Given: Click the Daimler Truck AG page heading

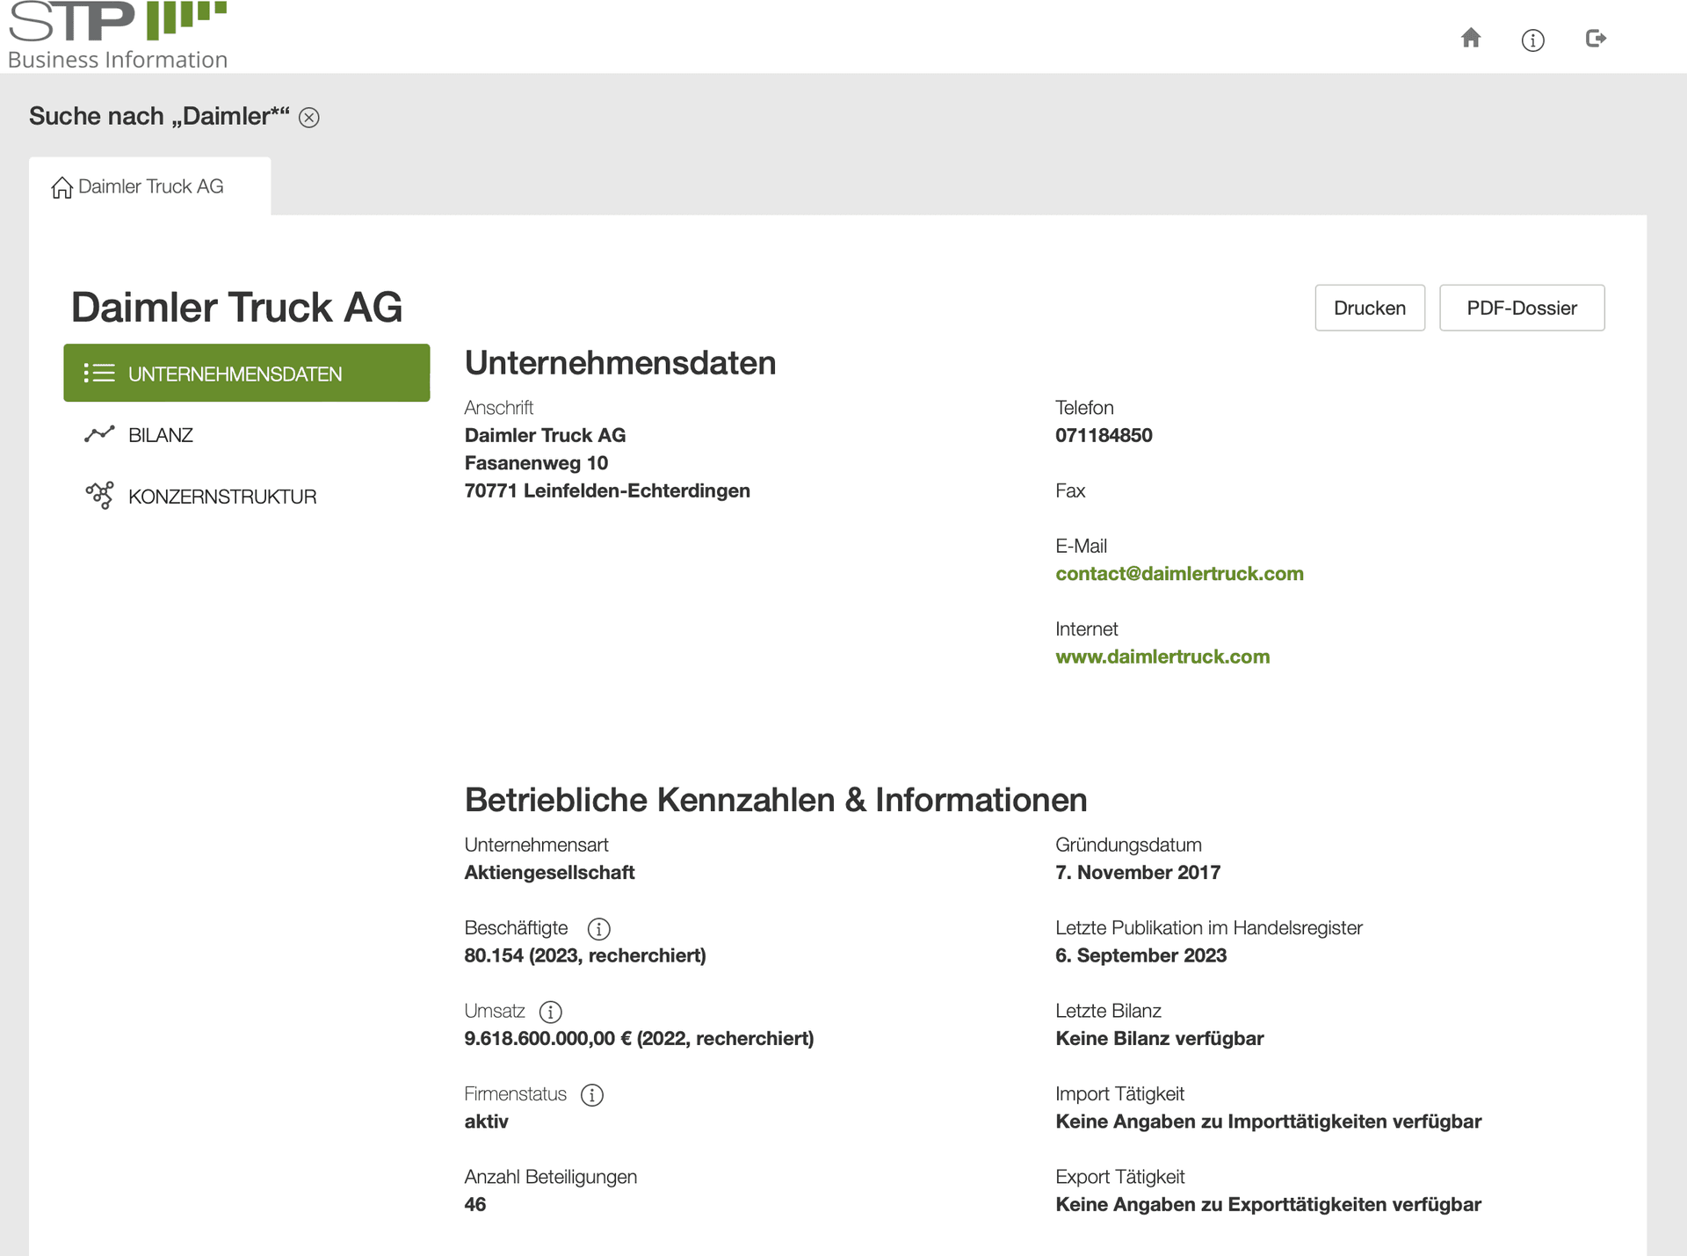Looking at the screenshot, I should pyautogui.click(x=236, y=308).
